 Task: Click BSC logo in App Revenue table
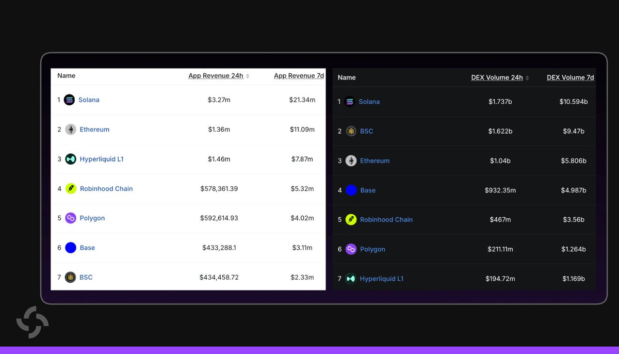coord(71,277)
